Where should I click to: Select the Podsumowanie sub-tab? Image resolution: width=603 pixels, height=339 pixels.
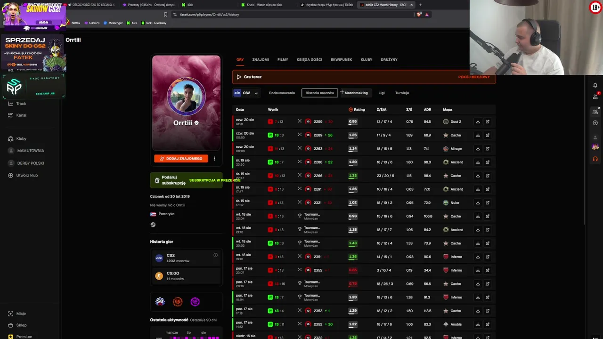pyautogui.click(x=282, y=93)
